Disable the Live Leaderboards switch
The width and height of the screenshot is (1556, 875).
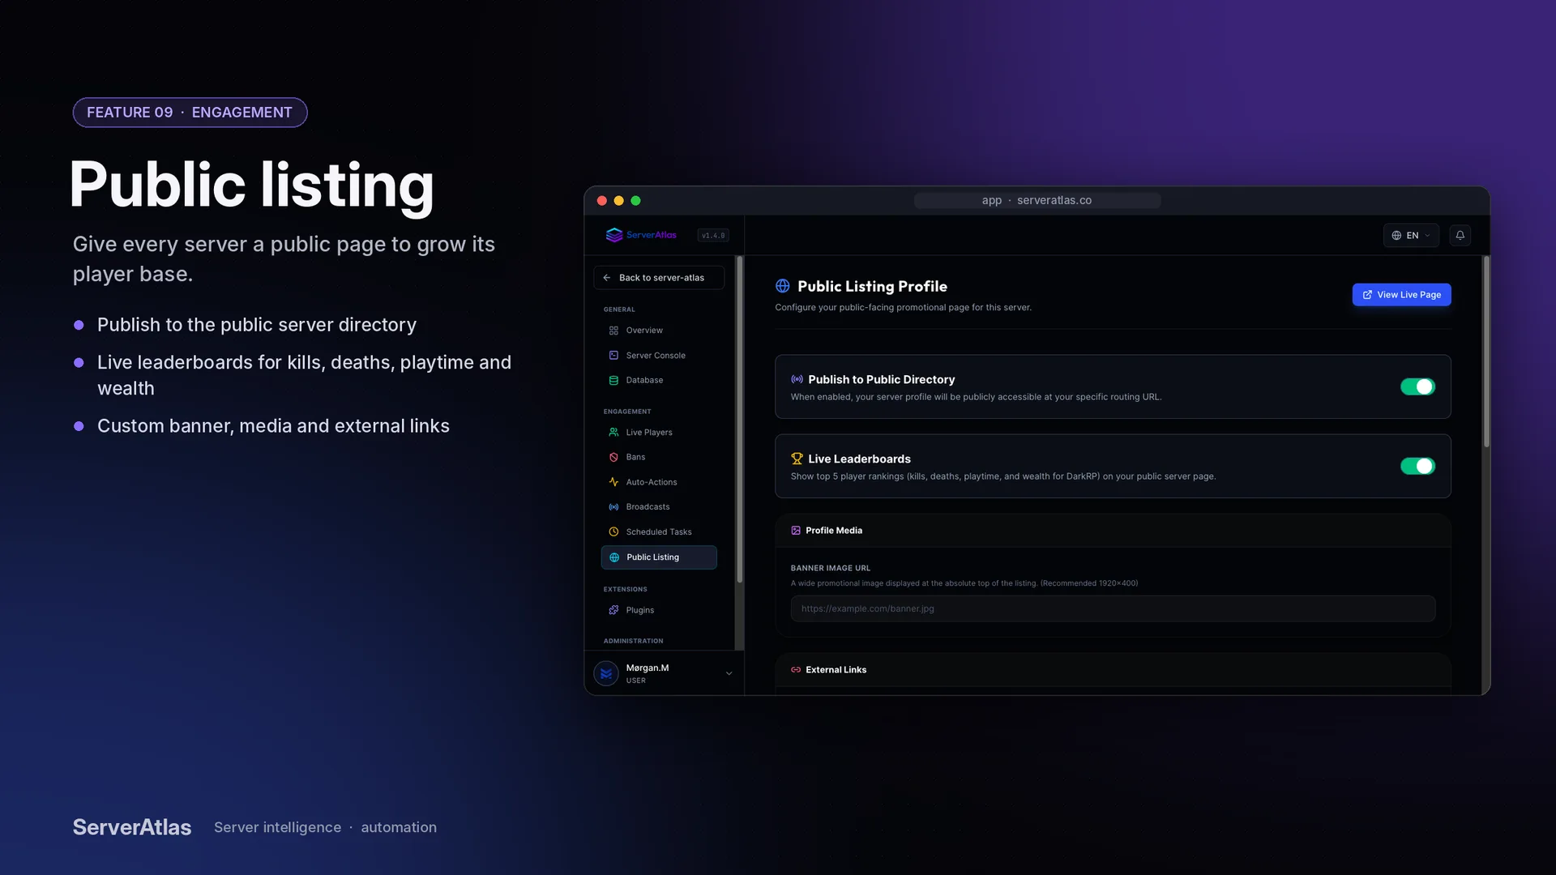(1417, 466)
